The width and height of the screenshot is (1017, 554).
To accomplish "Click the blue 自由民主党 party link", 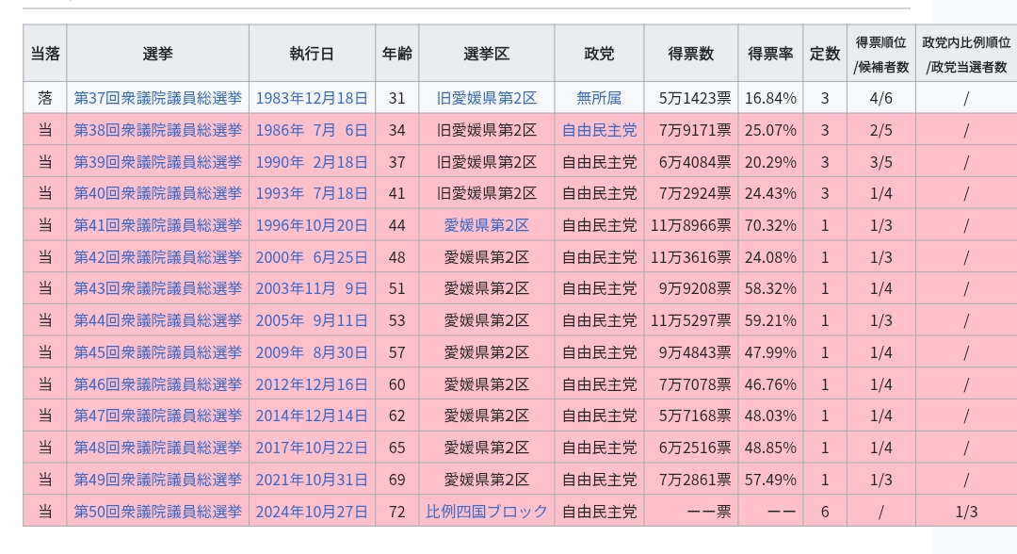I will 599,130.
